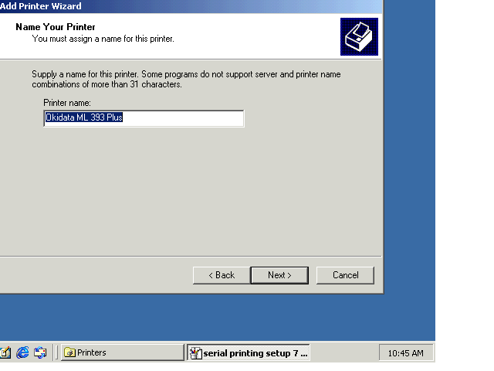This screenshot has width=494, height=371.
Task: Click the icon on the serial printing setup button
Action: [196, 353]
